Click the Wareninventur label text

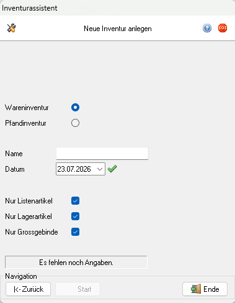[27, 108]
